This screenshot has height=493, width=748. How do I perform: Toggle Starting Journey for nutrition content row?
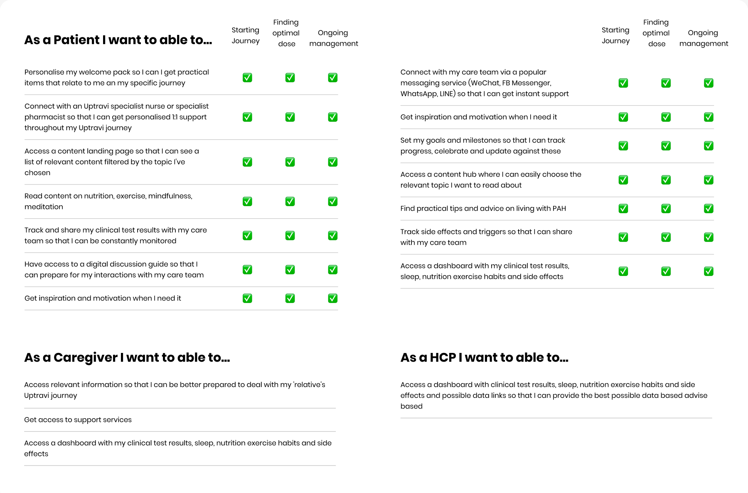[x=247, y=202]
